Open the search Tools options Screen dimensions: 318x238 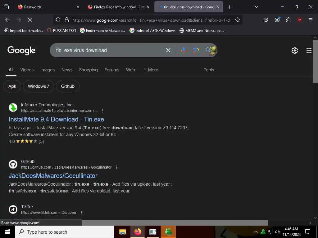tap(209, 70)
